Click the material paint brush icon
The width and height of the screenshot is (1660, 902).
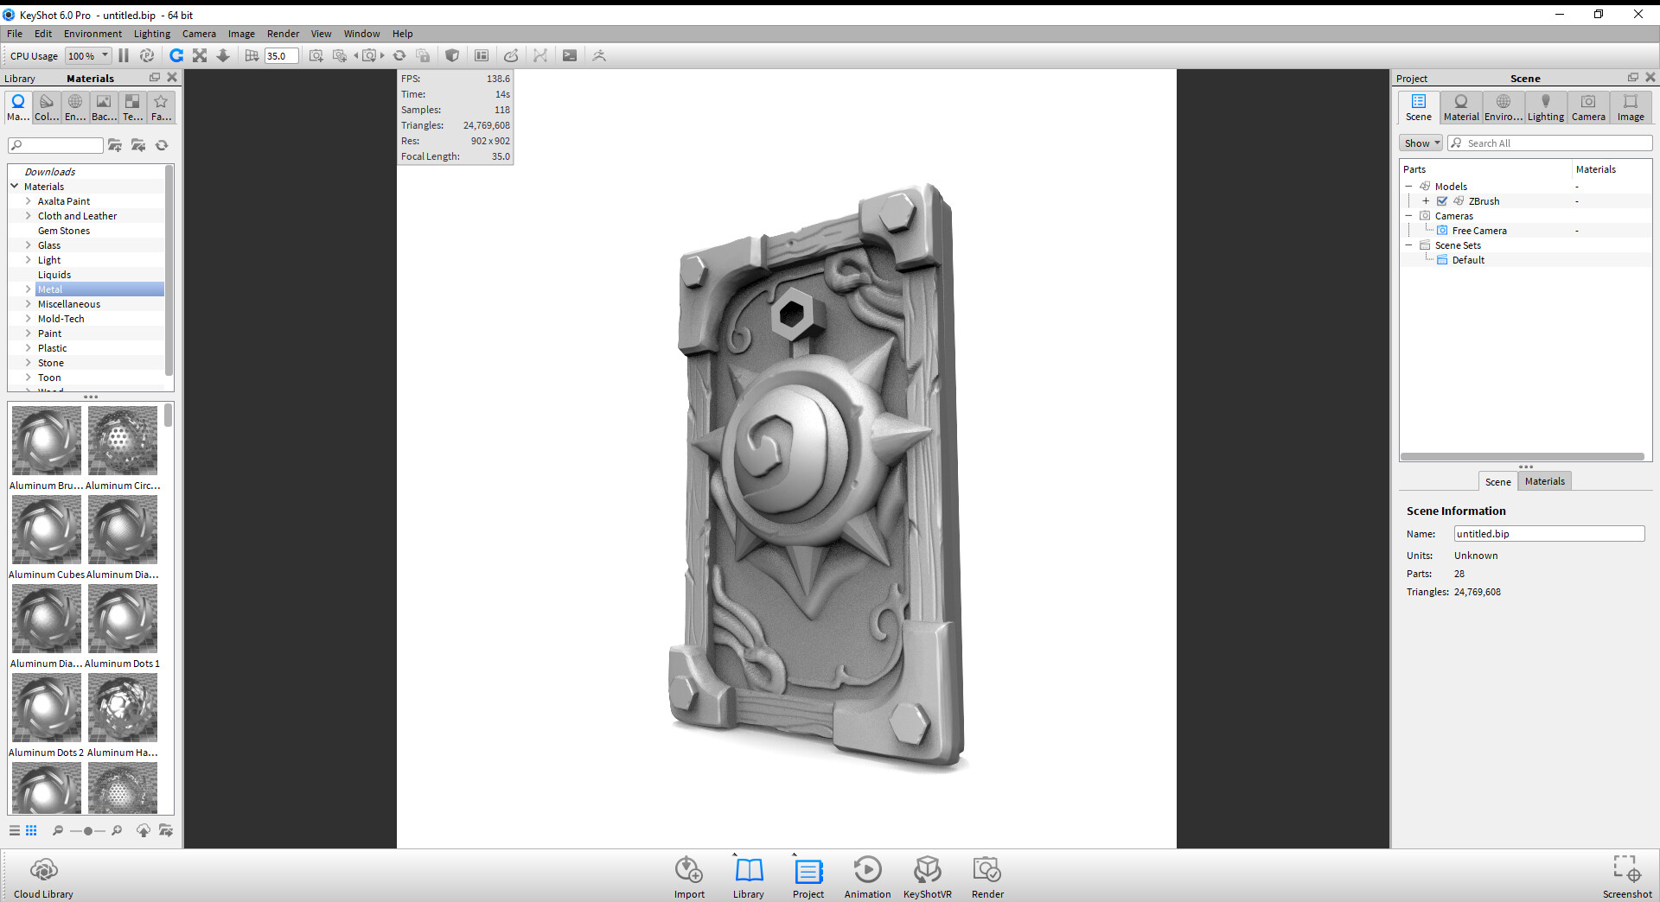(511, 55)
